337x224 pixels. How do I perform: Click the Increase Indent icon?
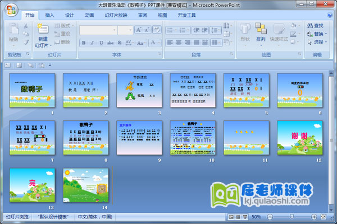click(x=204, y=30)
